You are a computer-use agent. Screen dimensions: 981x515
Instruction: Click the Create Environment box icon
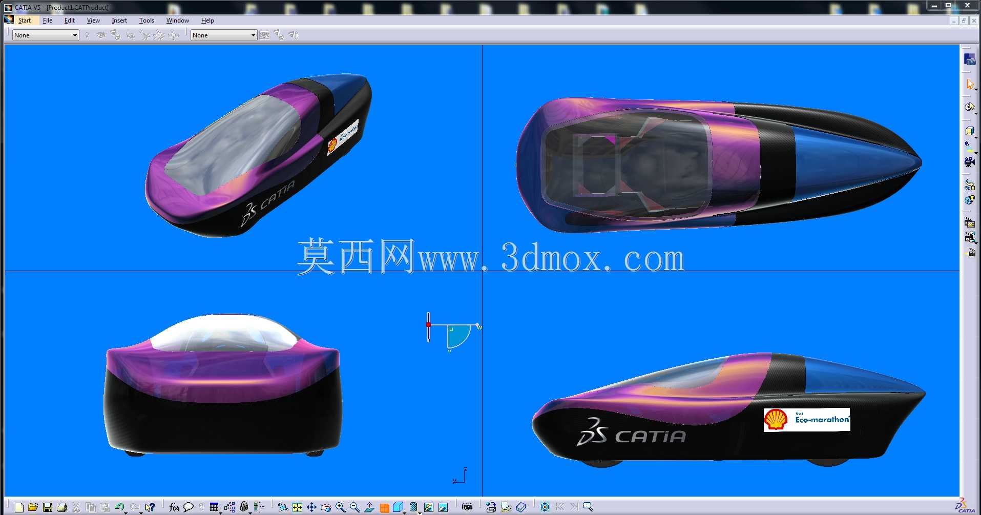(x=969, y=131)
